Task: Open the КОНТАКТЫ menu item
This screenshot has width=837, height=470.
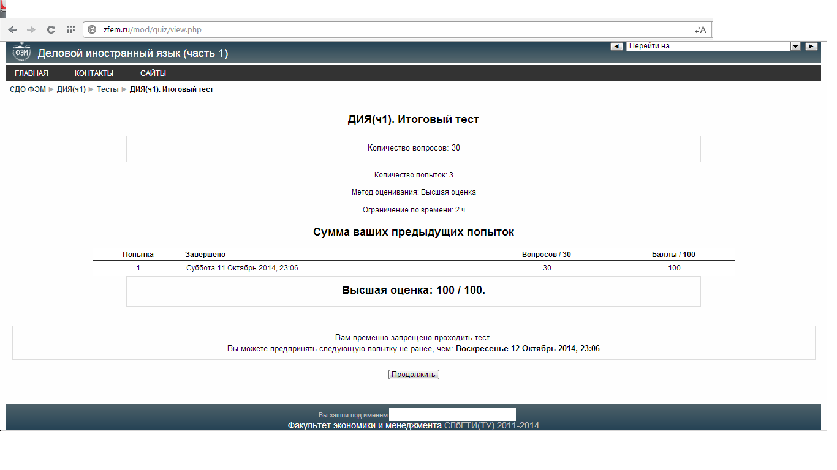Action: tap(94, 73)
